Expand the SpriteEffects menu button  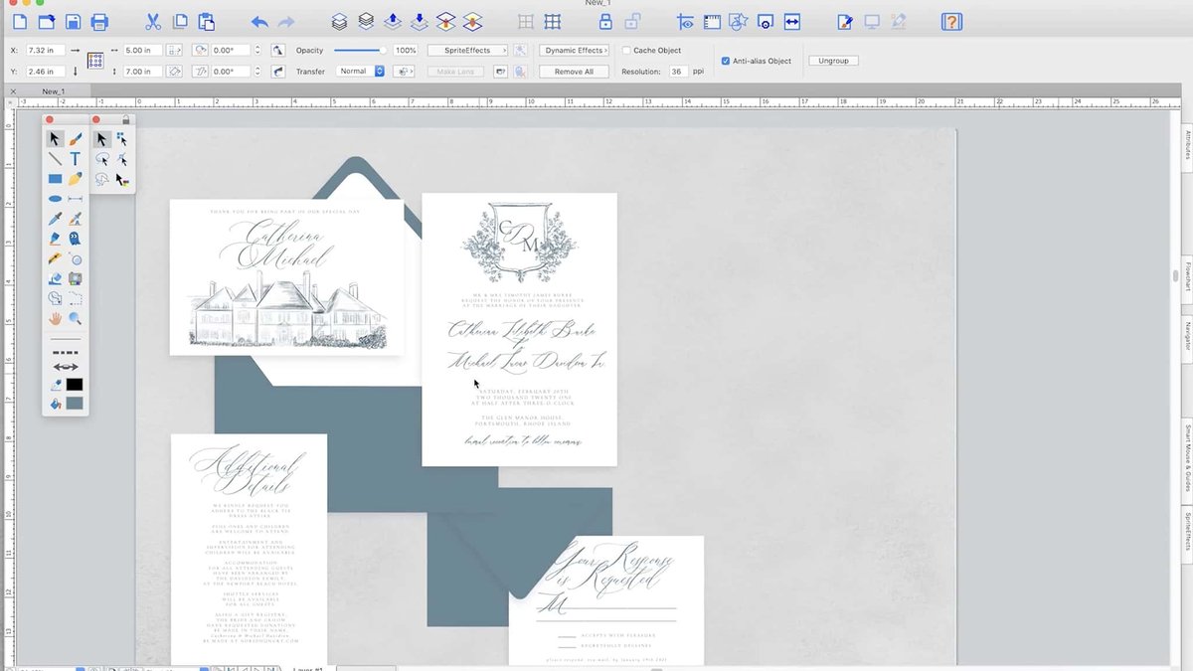(x=467, y=50)
